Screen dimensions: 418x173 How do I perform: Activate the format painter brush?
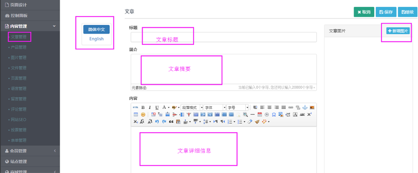point(257,122)
